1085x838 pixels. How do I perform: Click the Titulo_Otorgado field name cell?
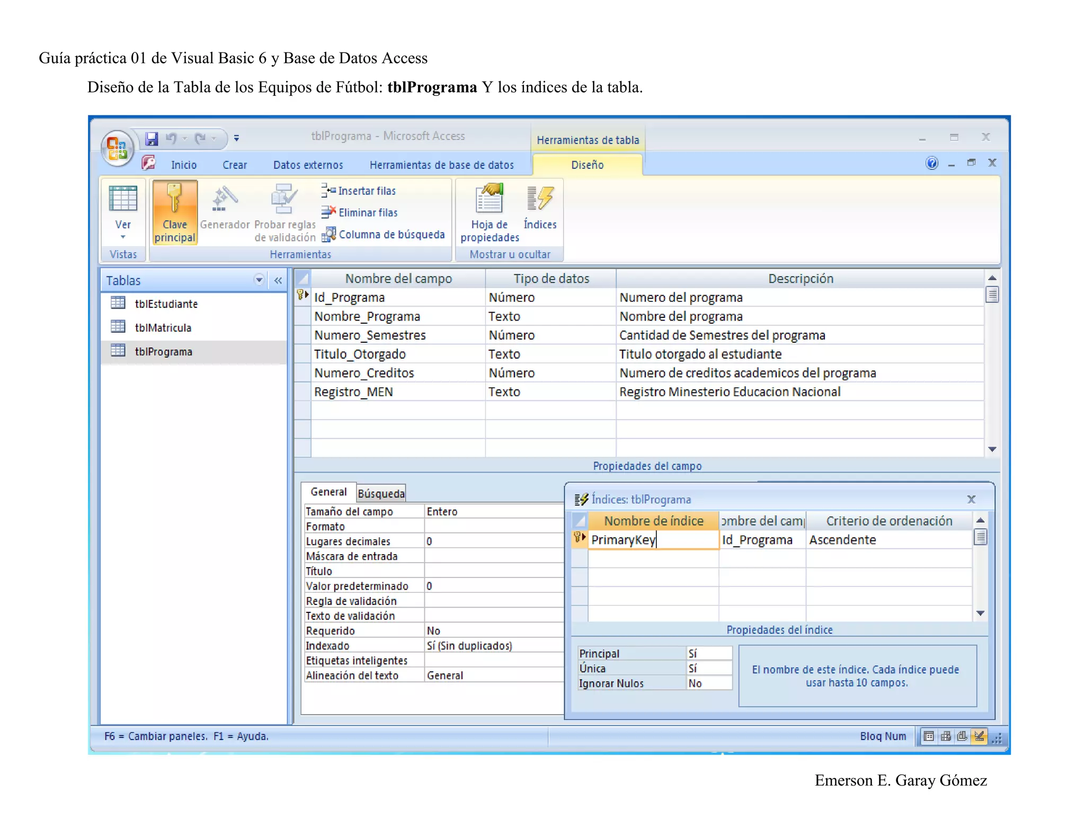398,354
